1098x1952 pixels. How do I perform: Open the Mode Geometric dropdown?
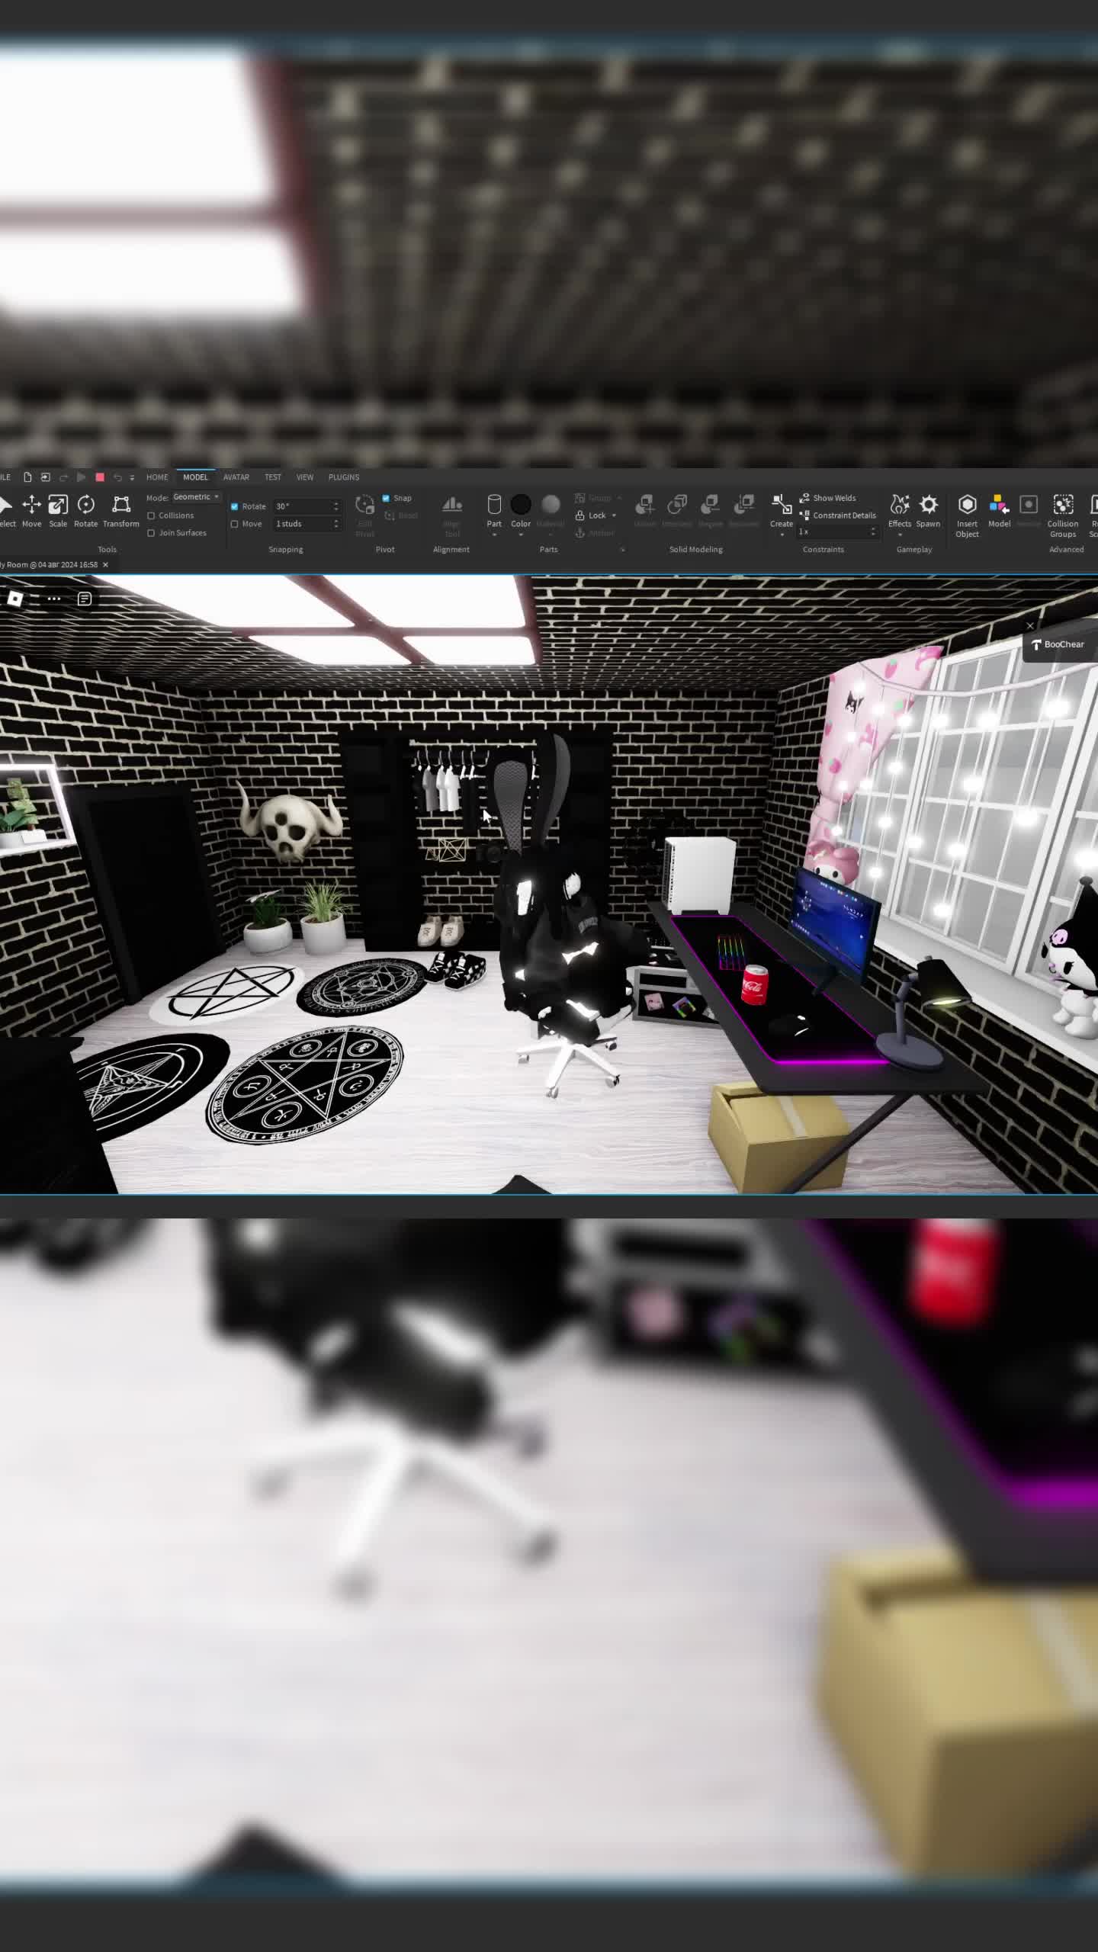click(x=196, y=497)
